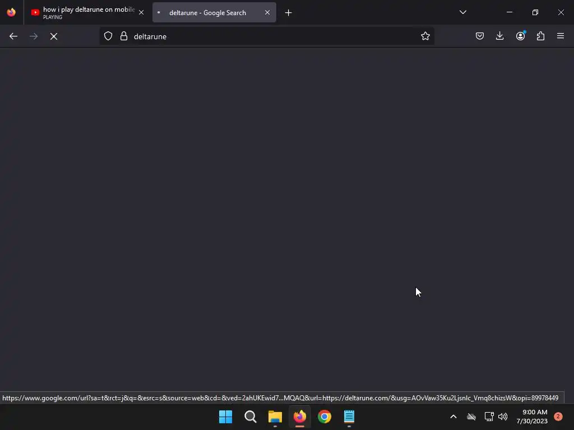Open the Firefox application menu
Image resolution: width=574 pixels, height=430 pixels.
pos(561,36)
